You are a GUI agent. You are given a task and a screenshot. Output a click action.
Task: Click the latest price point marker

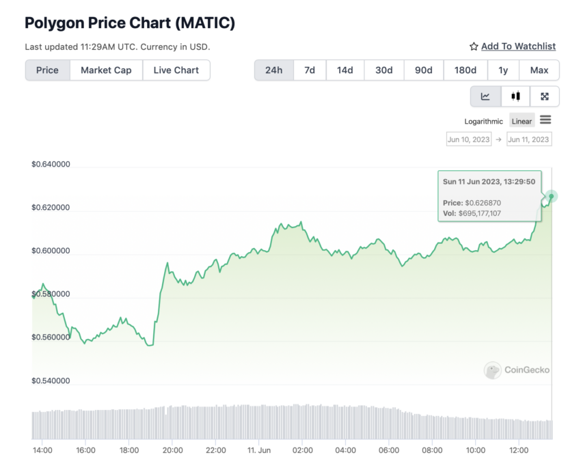click(551, 196)
